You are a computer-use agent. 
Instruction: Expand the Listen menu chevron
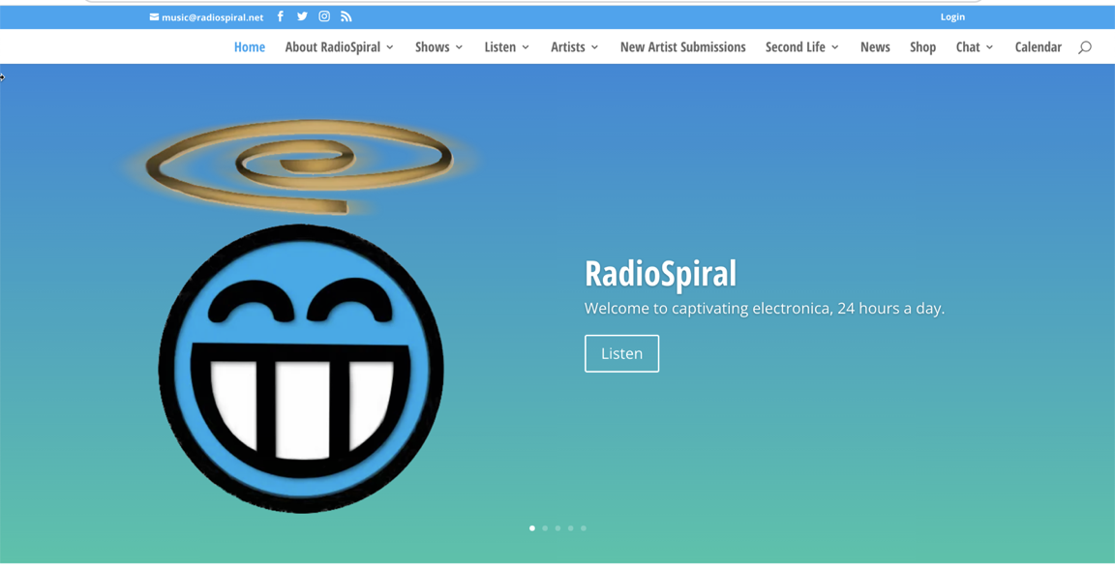[526, 47]
